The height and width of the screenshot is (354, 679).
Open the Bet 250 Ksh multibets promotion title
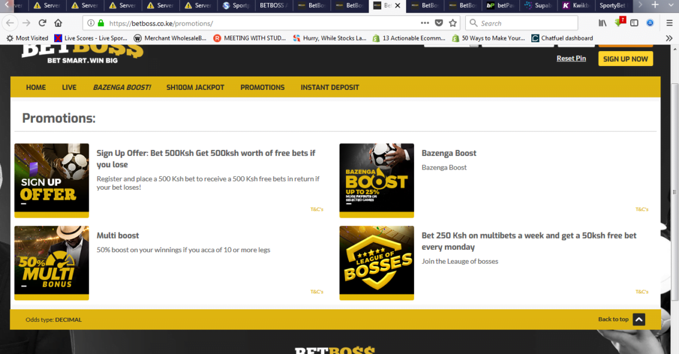(x=529, y=241)
